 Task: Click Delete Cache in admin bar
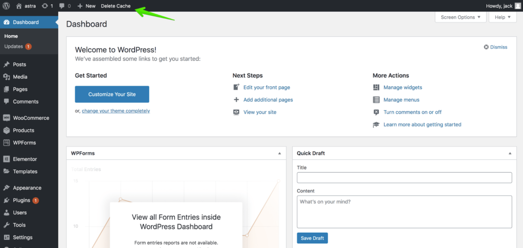pyautogui.click(x=116, y=6)
